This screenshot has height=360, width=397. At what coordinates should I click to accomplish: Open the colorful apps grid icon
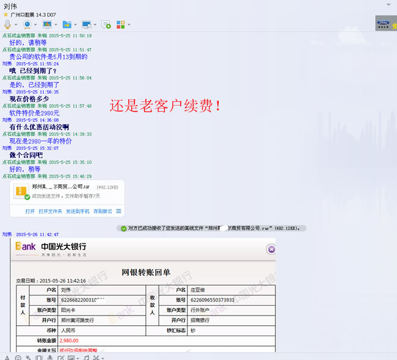120,24
